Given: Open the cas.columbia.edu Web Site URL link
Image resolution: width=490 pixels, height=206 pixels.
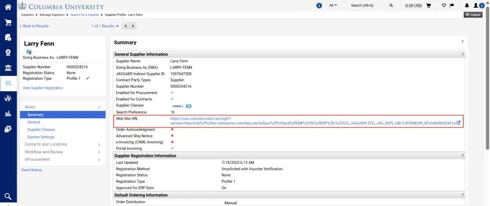Looking at the screenshot, I should 313,121.
